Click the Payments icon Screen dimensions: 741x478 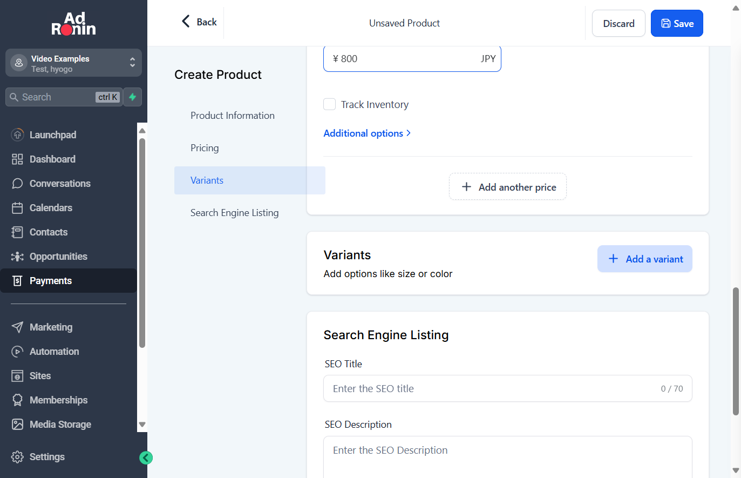click(x=17, y=280)
